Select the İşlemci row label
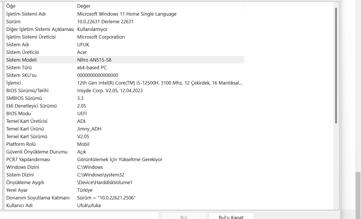Viewport: 361px width, 219px height. (x=14, y=83)
